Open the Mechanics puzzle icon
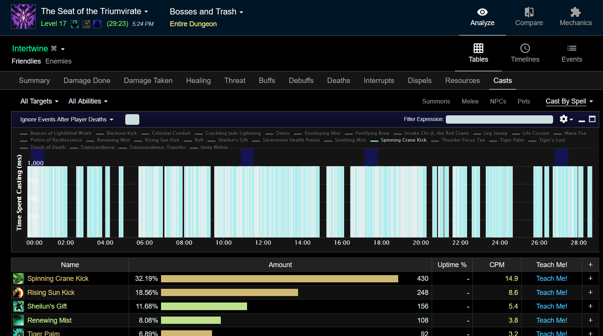This screenshot has width=603, height=336. [x=575, y=13]
